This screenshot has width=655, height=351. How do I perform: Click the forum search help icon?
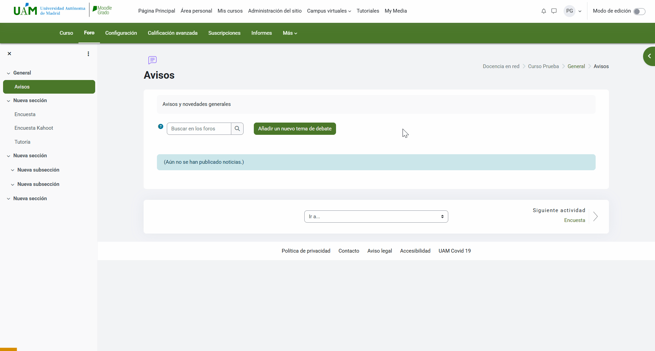click(161, 127)
